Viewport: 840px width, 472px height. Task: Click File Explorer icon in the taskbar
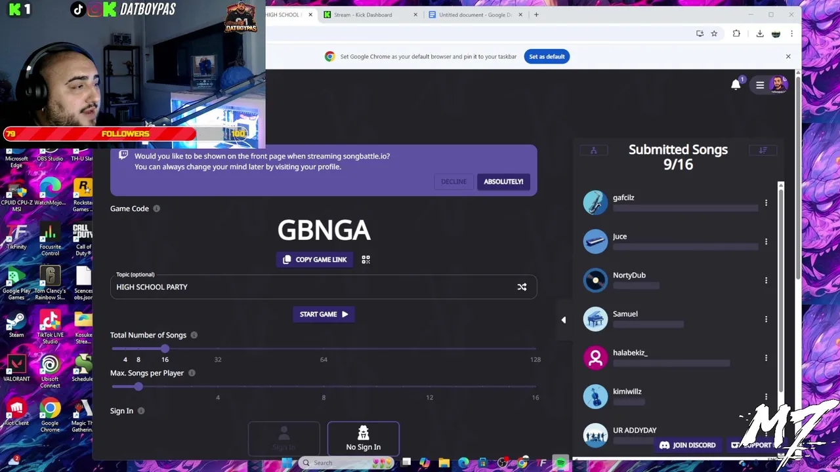coord(444,463)
